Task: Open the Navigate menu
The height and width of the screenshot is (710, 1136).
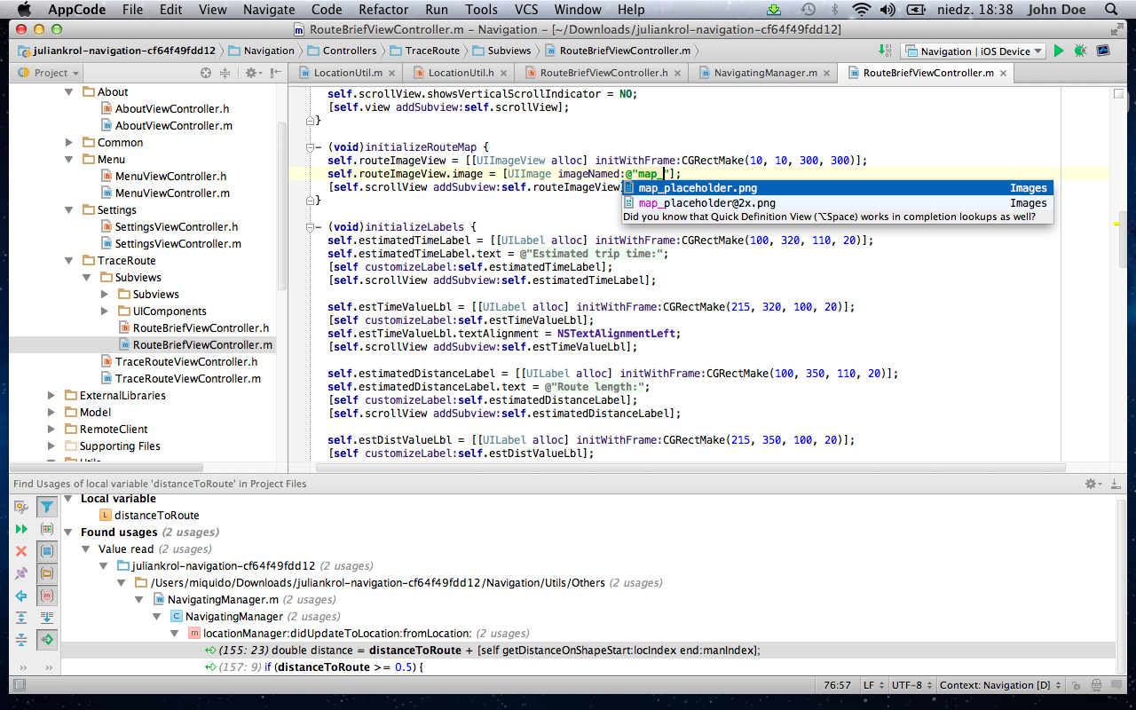Action: coord(270,10)
